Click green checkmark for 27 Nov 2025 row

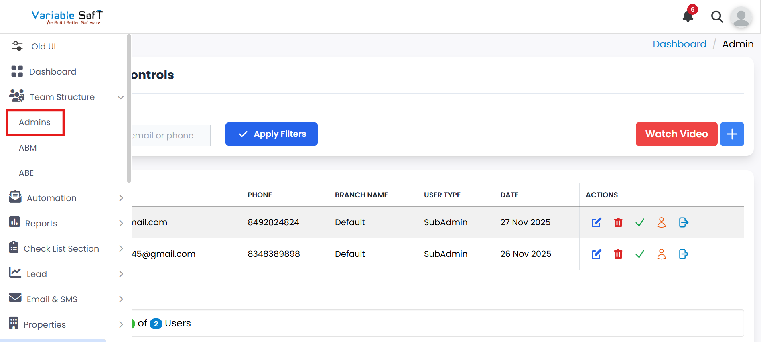(639, 222)
